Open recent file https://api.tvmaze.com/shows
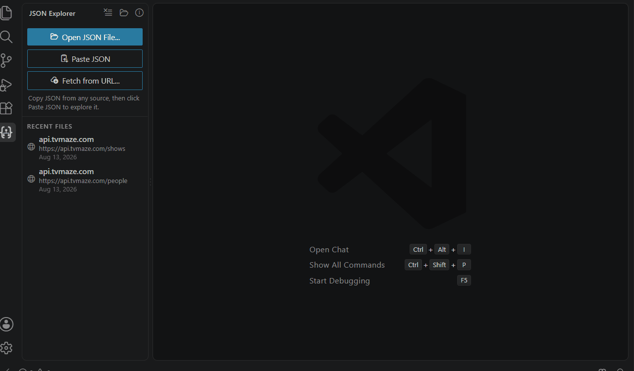The width and height of the screenshot is (634, 371). pyautogui.click(x=85, y=148)
